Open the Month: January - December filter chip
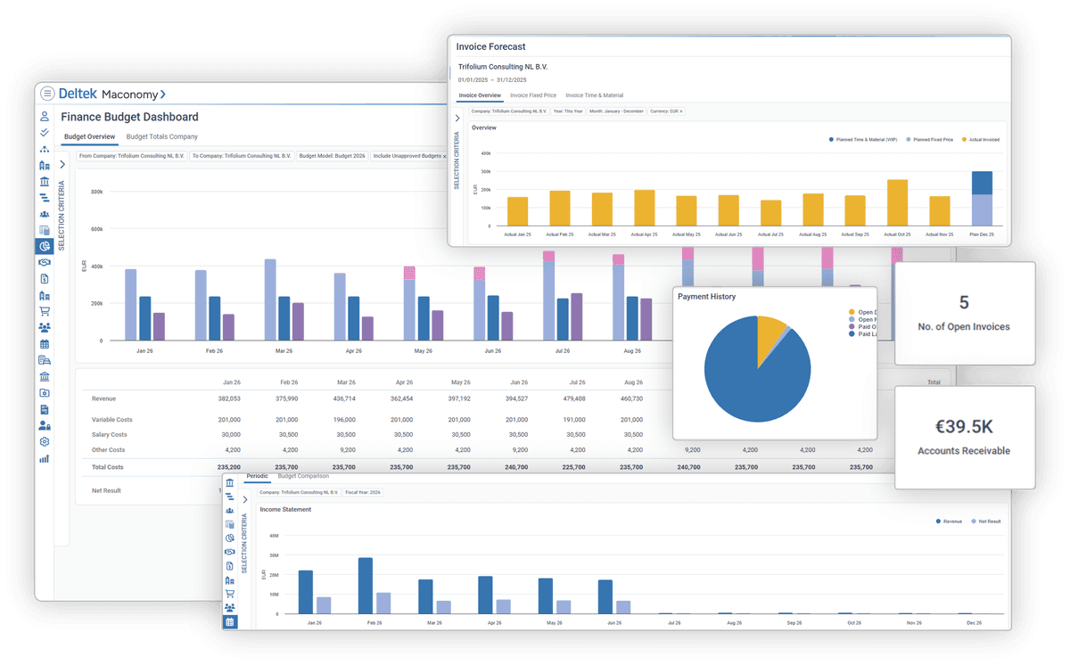Viewport: 1070px width, 665px height. coord(616,111)
